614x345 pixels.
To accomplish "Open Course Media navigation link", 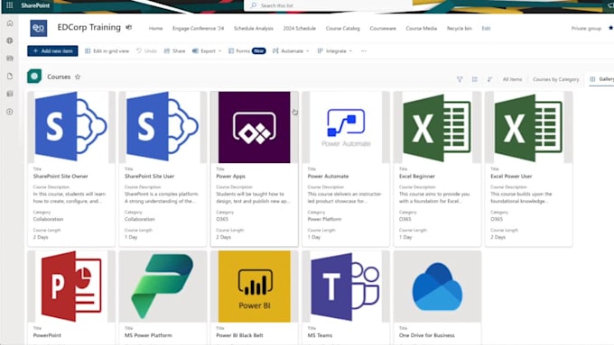I will [422, 29].
